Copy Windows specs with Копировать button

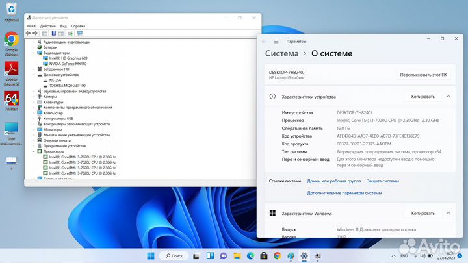coord(422,213)
